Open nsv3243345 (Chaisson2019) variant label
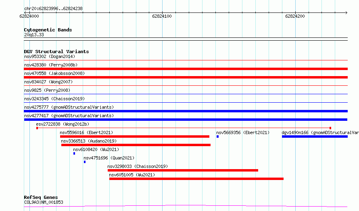 54,99
